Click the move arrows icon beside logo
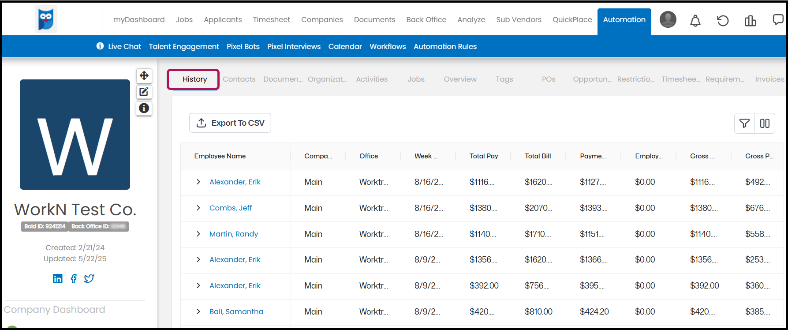788x330 pixels. pos(144,75)
